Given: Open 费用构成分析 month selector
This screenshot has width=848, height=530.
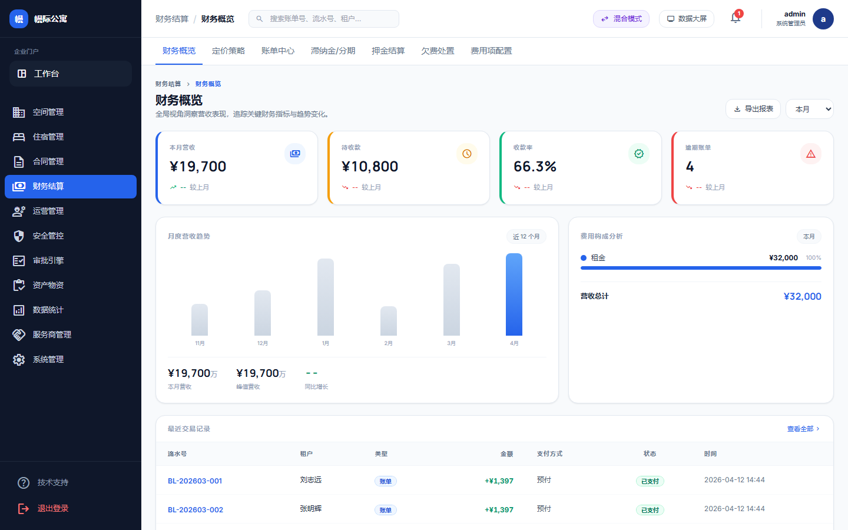Looking at the screenshot, I should (809, 236).
